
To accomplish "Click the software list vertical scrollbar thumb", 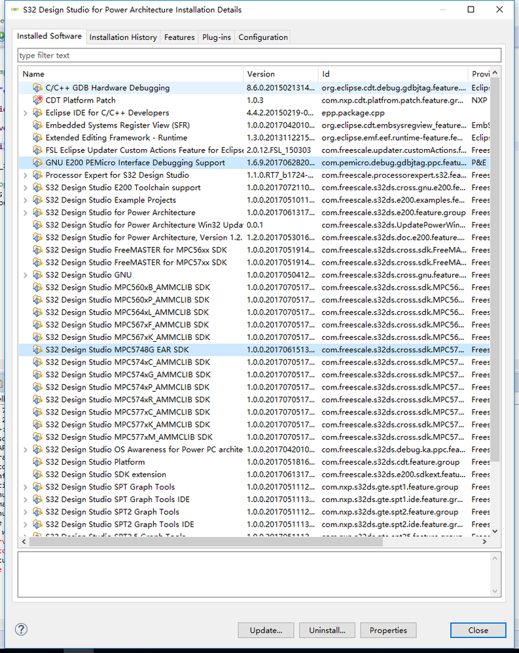I will pyautogui.click(x=495, y=271).
